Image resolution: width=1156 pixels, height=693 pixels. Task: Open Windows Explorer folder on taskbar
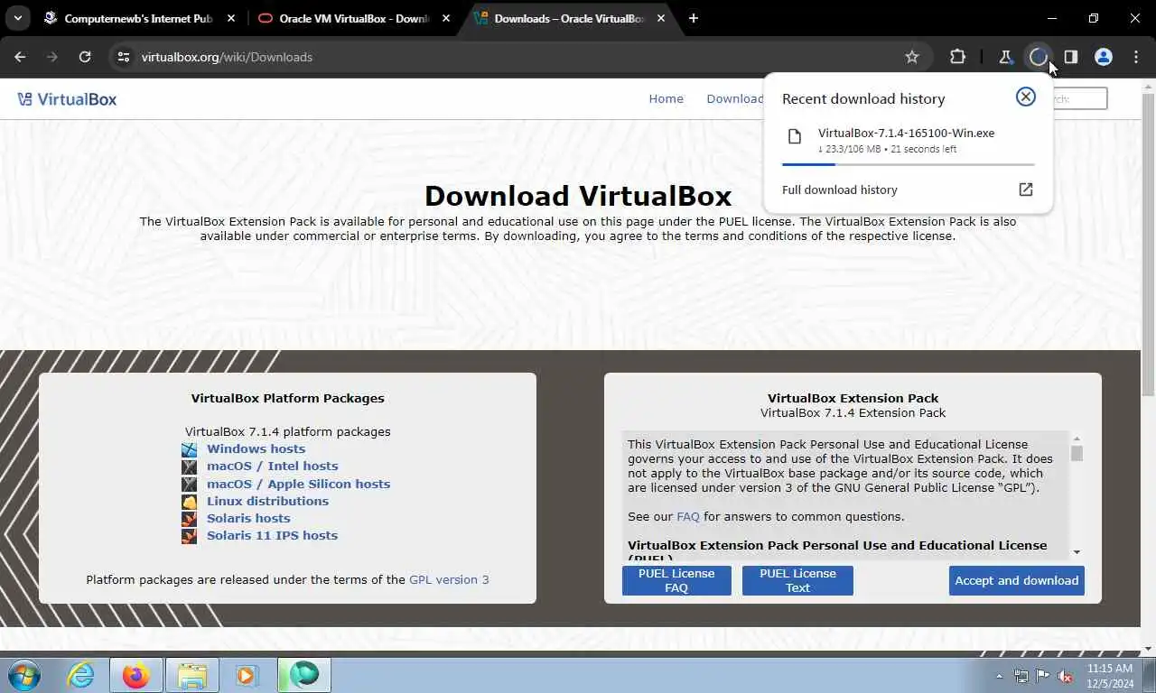pyautogui.click(x=192, y=675)
